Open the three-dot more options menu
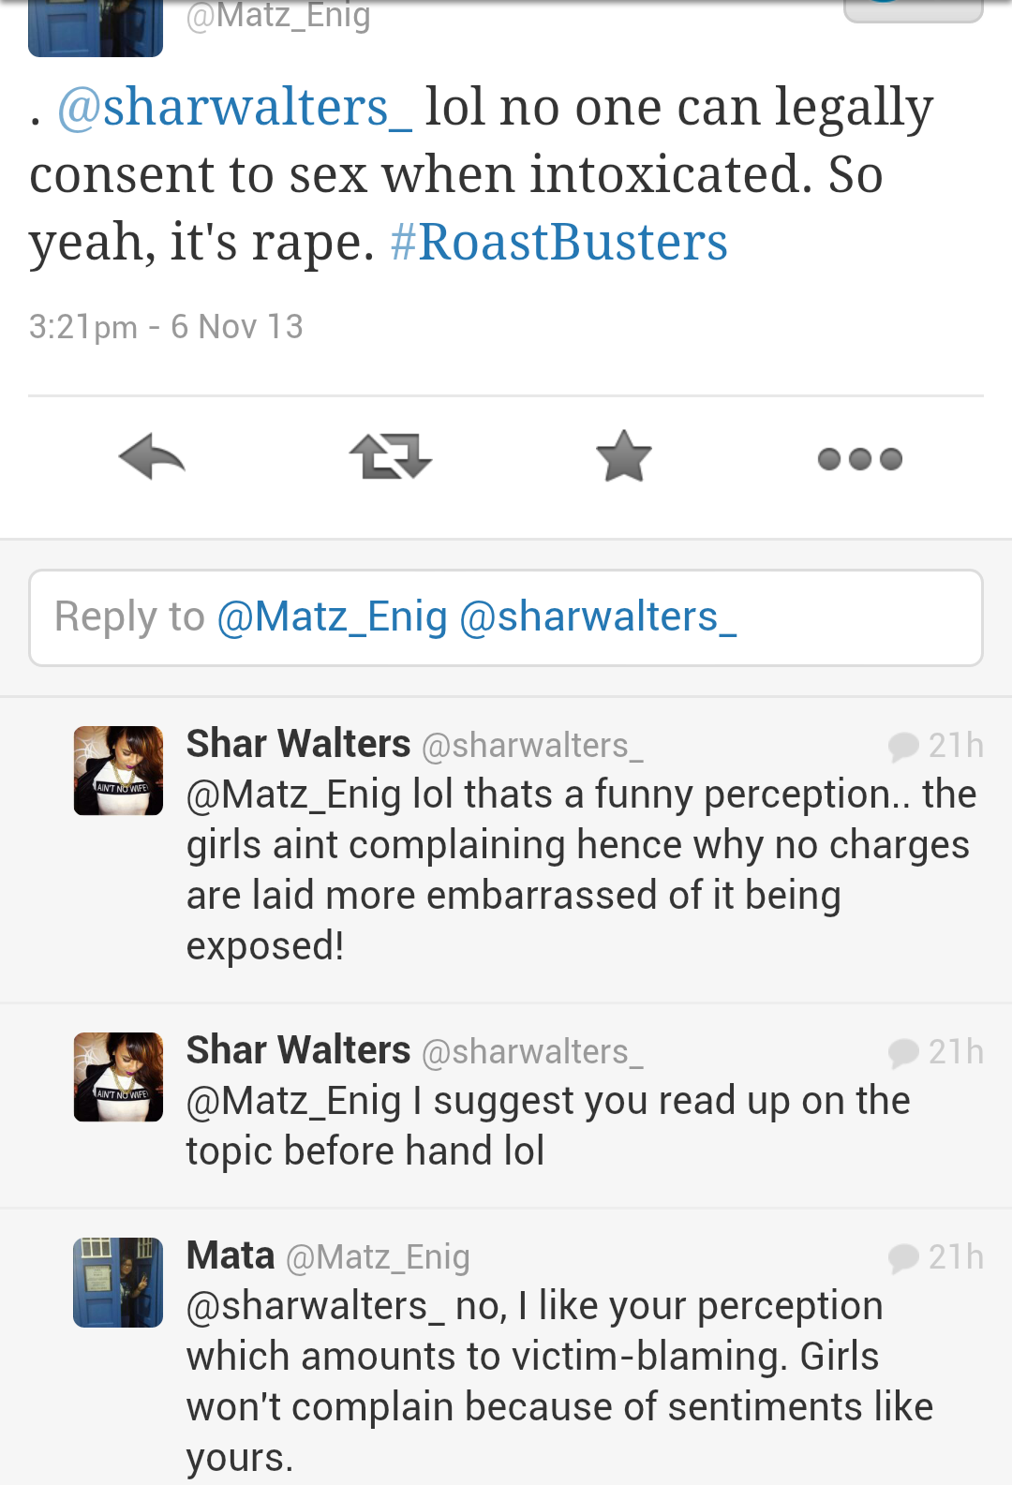 [x=859, y=458]
